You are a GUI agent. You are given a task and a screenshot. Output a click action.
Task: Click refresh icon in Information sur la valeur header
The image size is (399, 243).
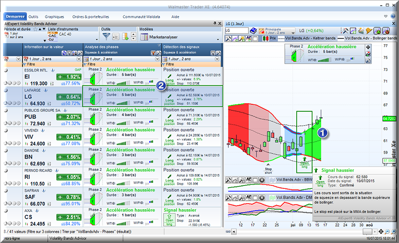[x=64, y=53]
